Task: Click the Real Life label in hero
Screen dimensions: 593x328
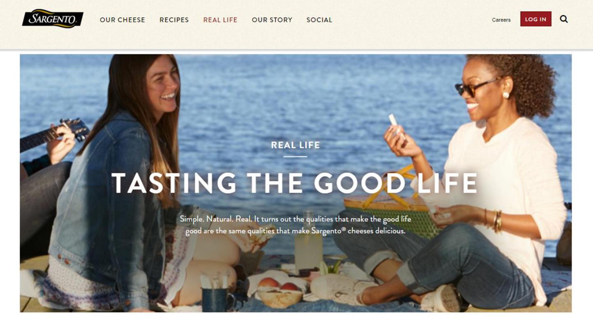Action: point(295,145)
